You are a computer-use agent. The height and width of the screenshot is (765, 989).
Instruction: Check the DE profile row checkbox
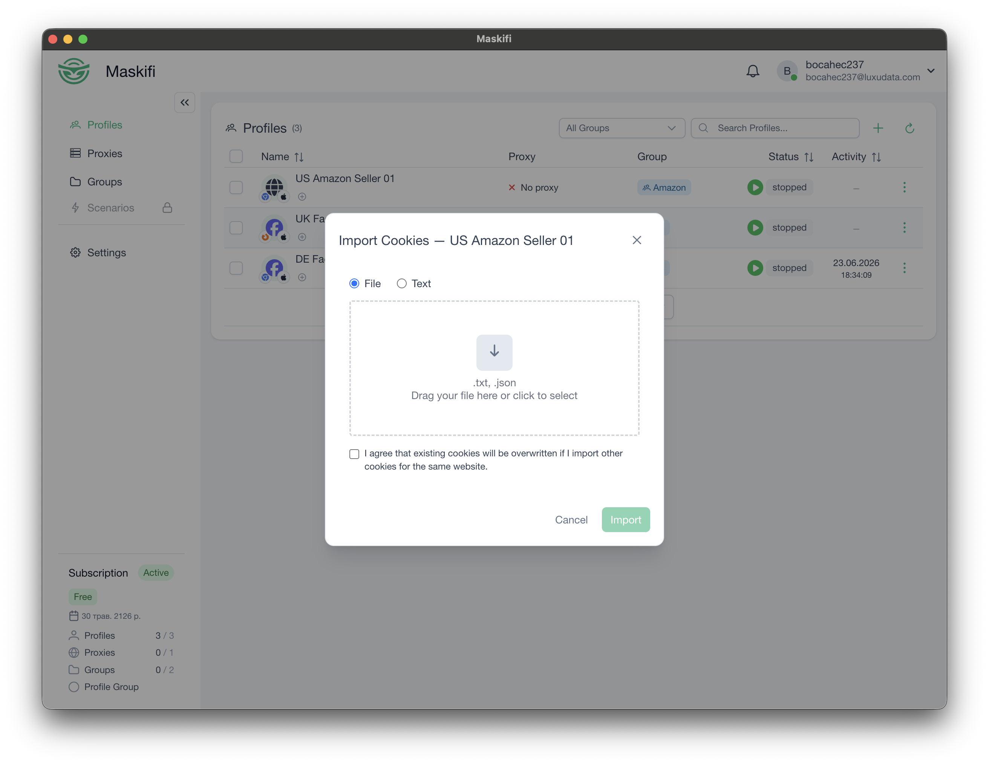236,268
